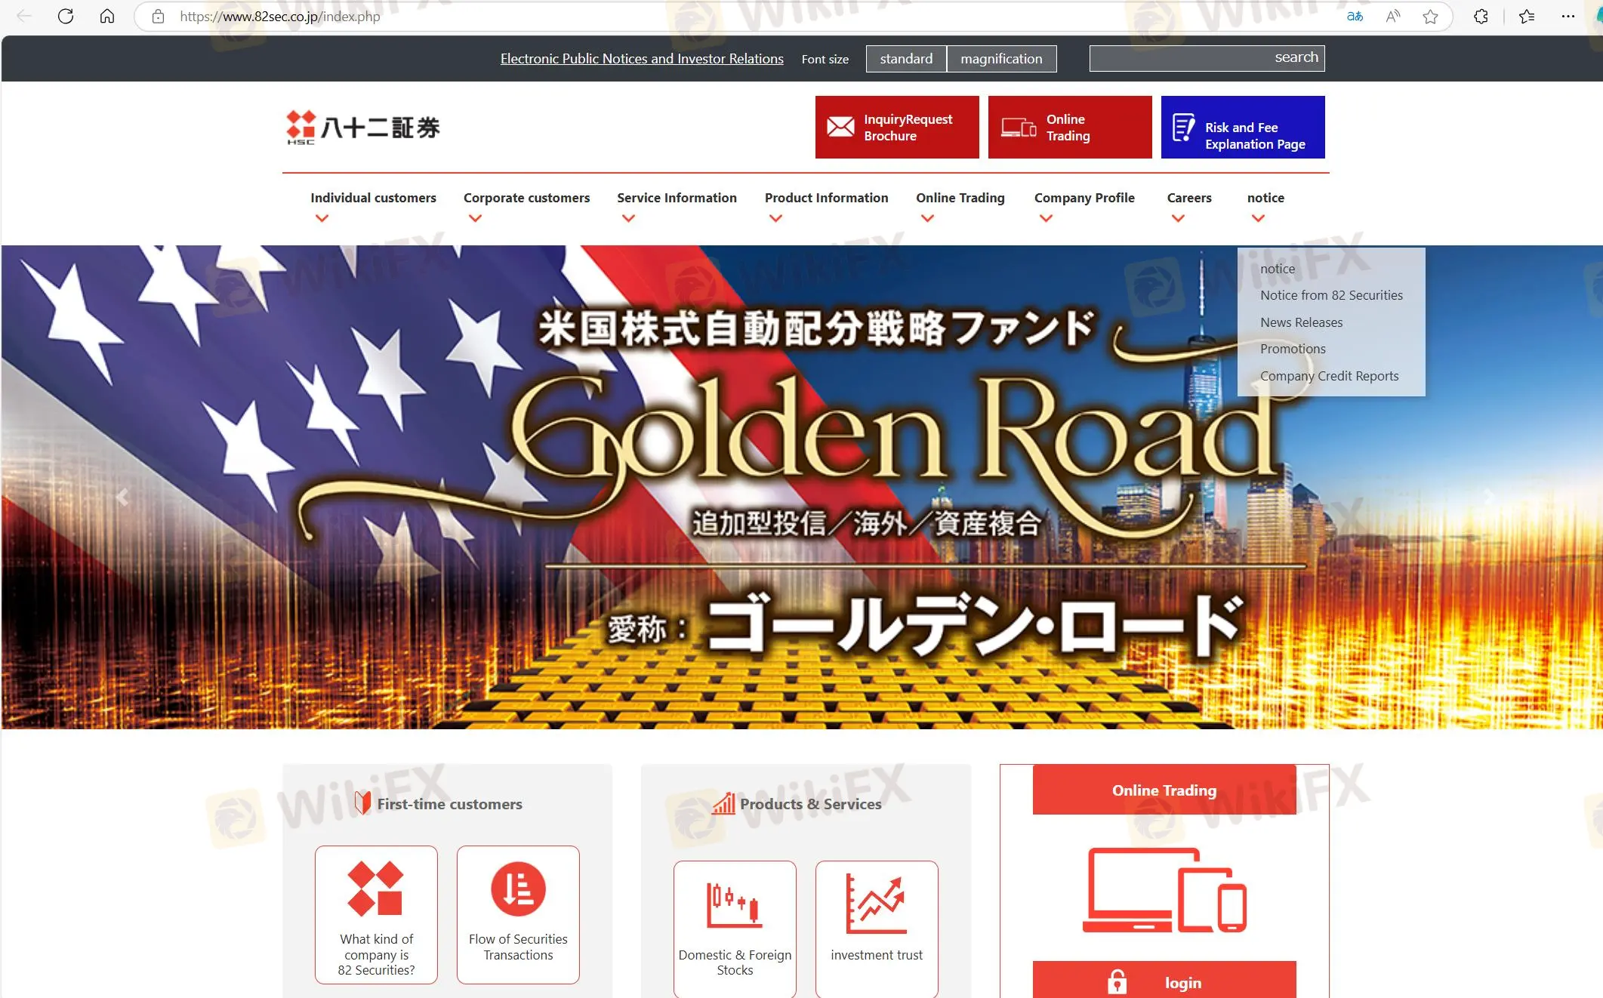Click 'Products & Services' heading text

pyautogui.click(x=810, y=804)
